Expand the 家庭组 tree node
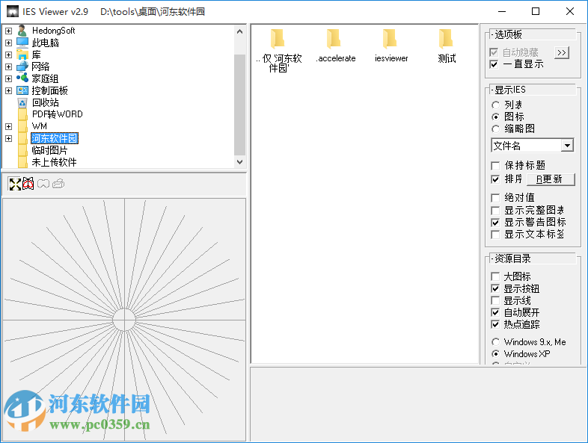 click(x=9, y=78)
